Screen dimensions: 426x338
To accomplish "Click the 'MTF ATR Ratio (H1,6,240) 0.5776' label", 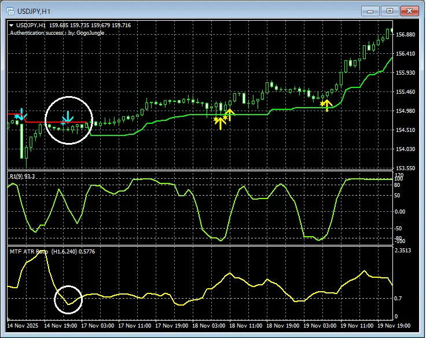I will 53,252.
